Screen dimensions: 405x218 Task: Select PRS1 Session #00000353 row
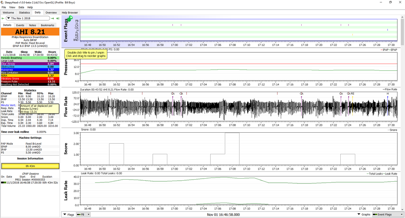point(30,180)
